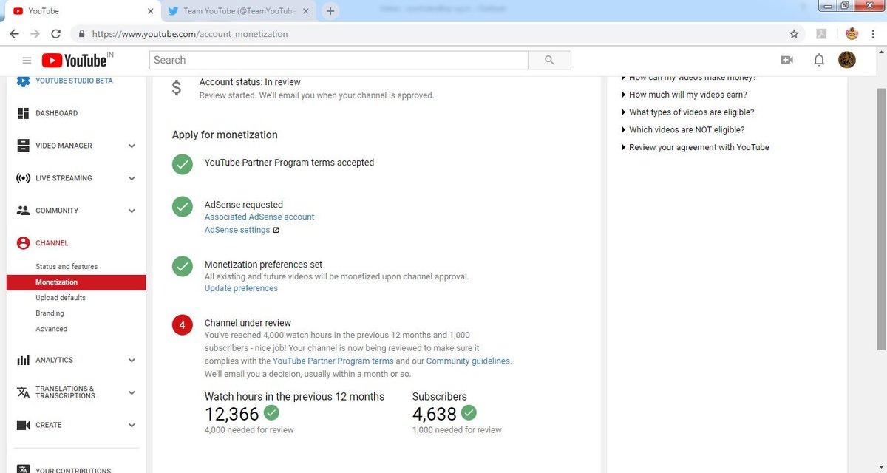Screen dimensions: 887x473
Task: Click Update preferences link
Action: coord(241,288)
